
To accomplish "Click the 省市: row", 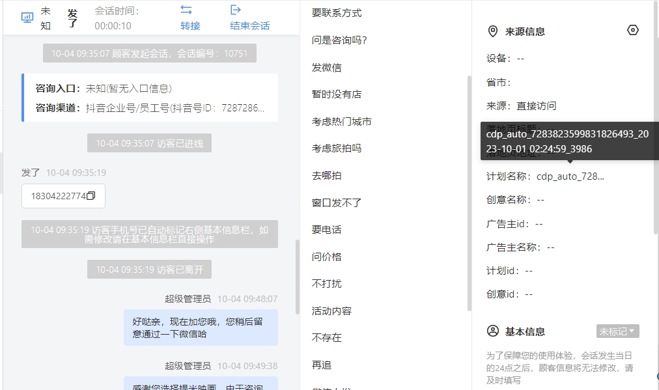I will 498,83.
